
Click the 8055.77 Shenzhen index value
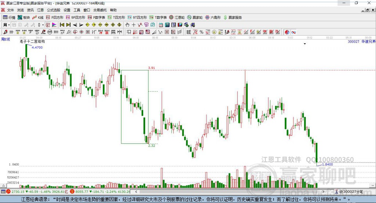click(82, 192)
